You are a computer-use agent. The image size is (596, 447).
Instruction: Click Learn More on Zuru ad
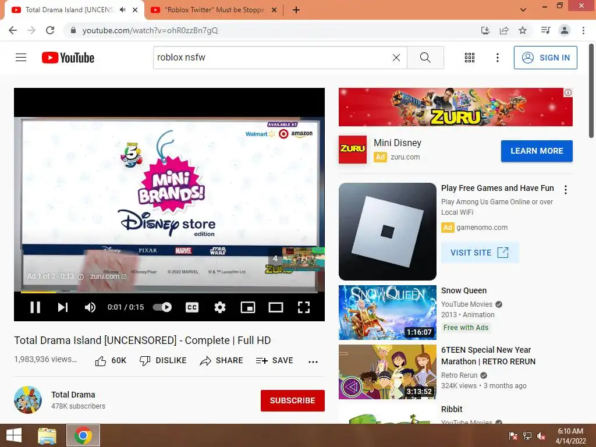pos(537,151)
